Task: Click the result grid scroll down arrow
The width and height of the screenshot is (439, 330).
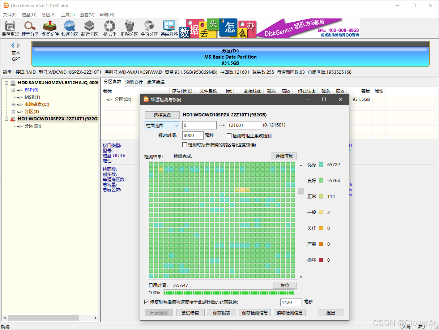Action: point(301,277)
